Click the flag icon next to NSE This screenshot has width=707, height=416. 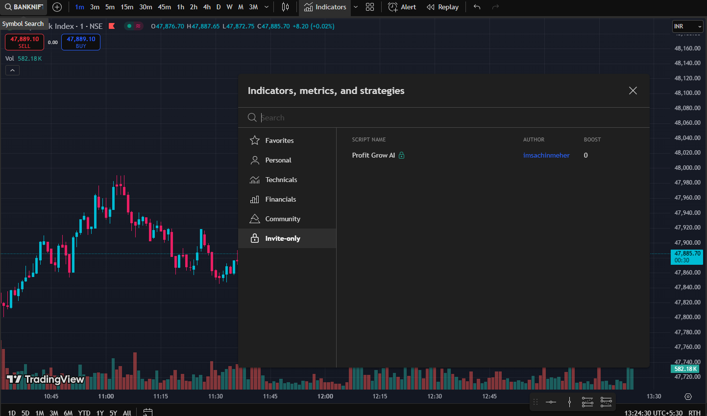(112, 26)
